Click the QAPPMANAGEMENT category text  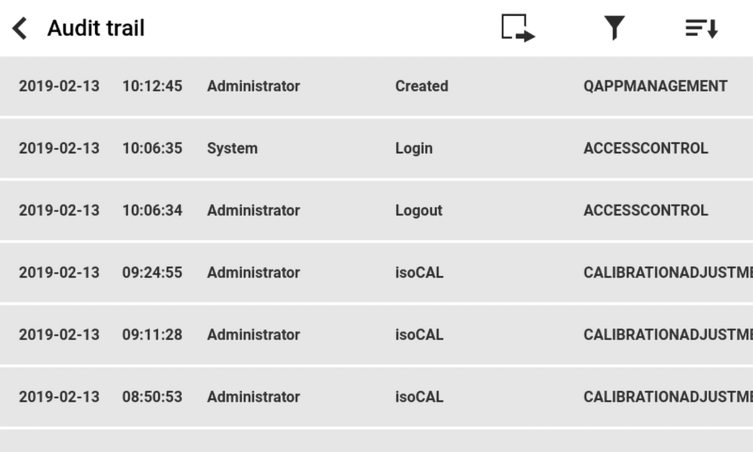pyautogui.click(x=655, y=86)
